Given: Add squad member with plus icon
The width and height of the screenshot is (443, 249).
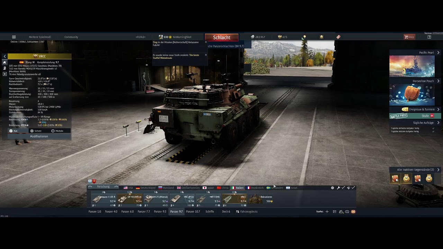Looking at the screenshot, I should click(327, 212).
